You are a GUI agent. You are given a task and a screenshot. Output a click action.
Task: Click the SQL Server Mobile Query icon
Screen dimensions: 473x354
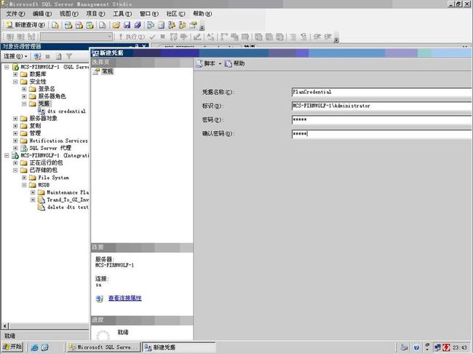pos(103,25)
